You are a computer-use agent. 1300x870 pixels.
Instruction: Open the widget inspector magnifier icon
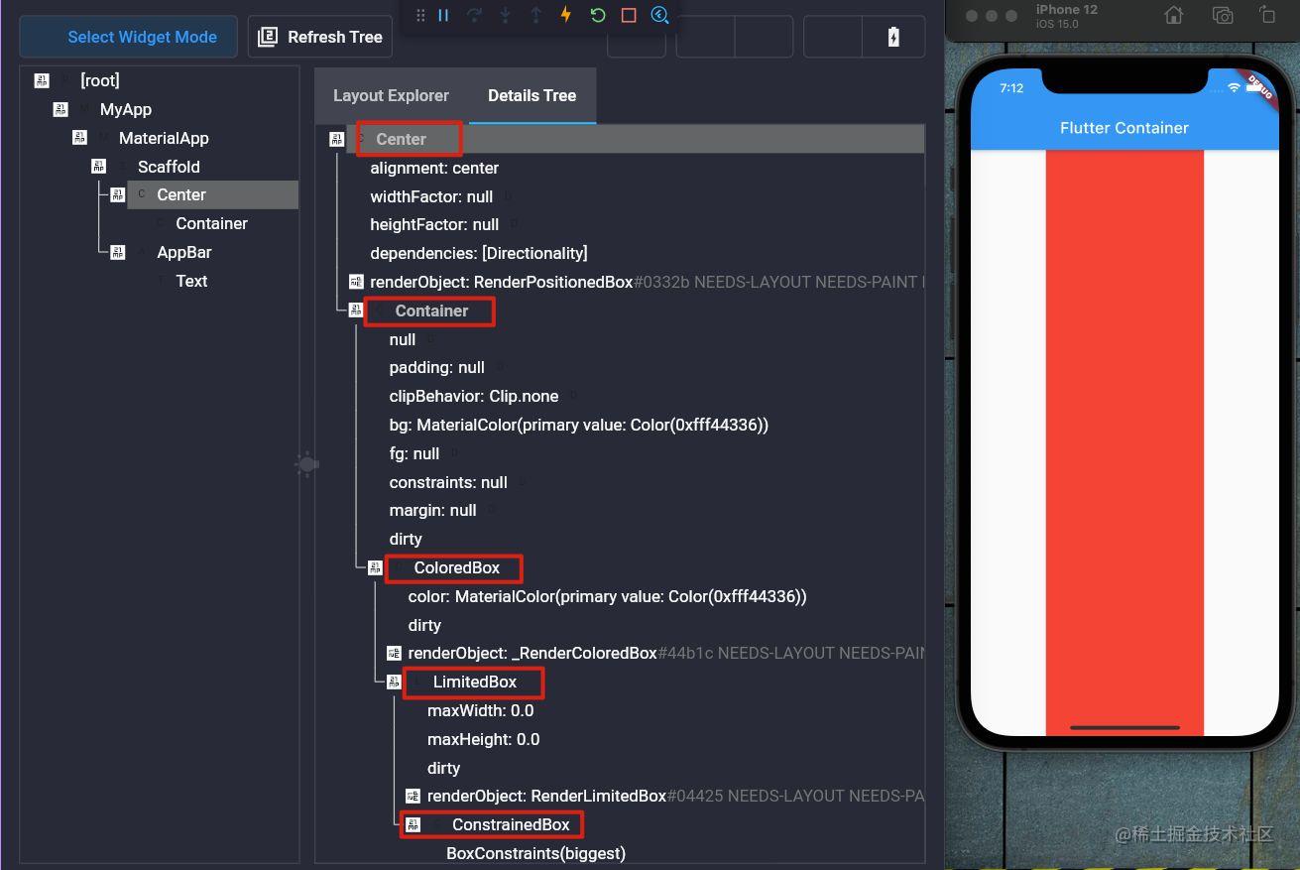[x=659, y=15]
